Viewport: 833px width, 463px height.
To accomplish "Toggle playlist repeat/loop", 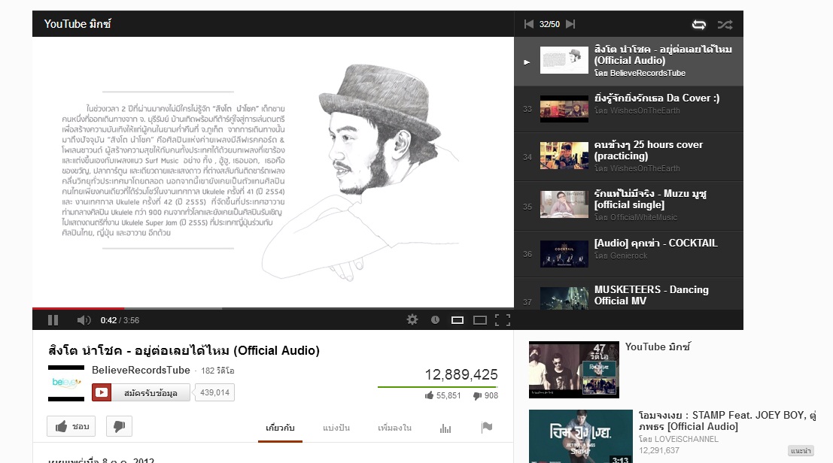I will pyautogui.click(x=699, y=24).
